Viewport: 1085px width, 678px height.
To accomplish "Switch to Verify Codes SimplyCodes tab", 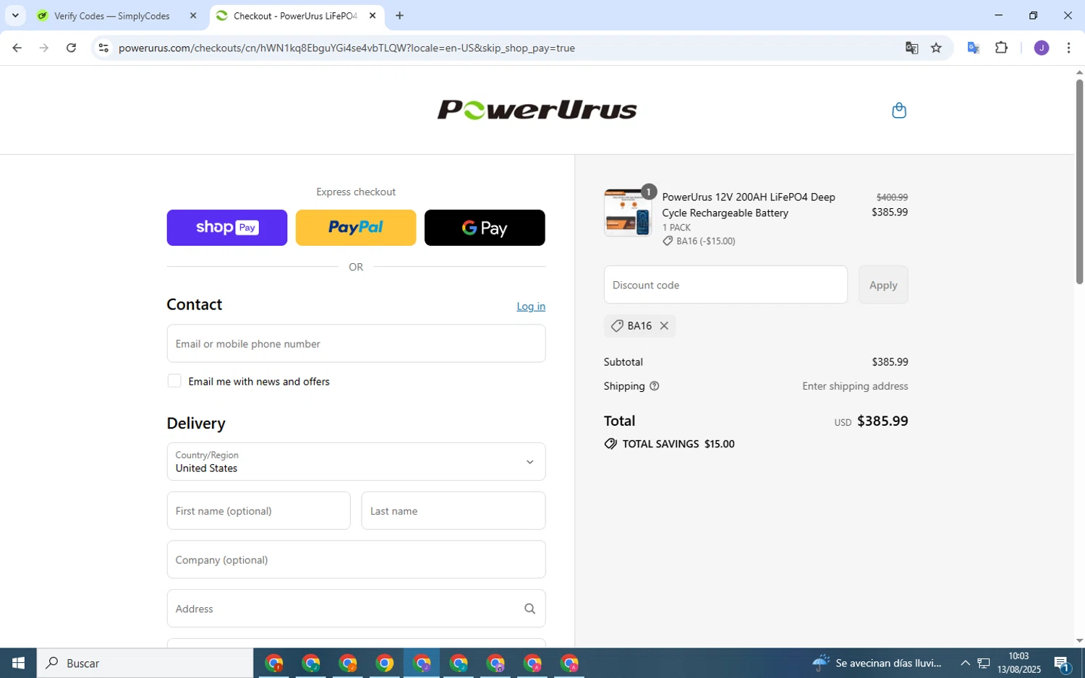I will coord(112,15).
